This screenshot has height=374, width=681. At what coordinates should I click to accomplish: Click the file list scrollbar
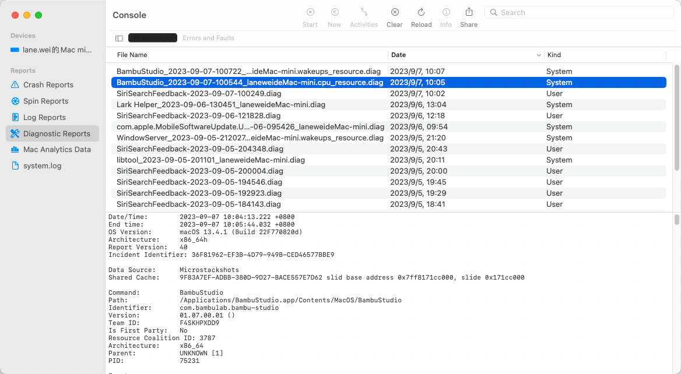pyautogui.click(x=677, y=117)
